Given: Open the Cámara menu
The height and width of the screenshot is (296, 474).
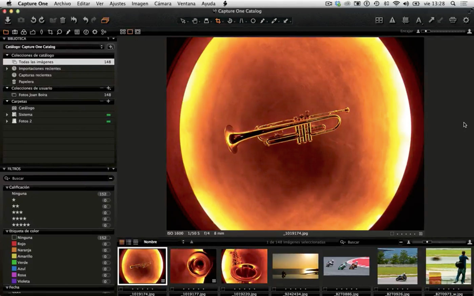Looking at the screenshot, I should point(163,4).
